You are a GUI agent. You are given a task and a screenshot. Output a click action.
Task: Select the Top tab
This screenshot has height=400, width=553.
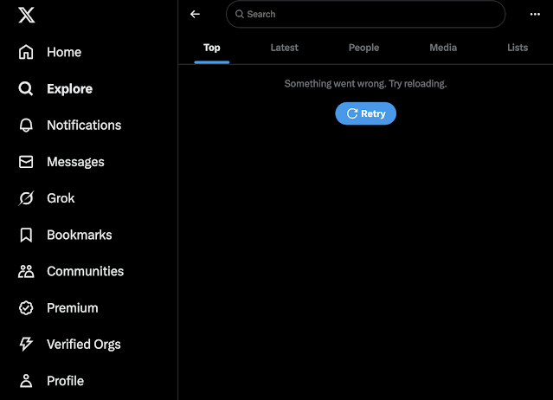click(212, 48)
